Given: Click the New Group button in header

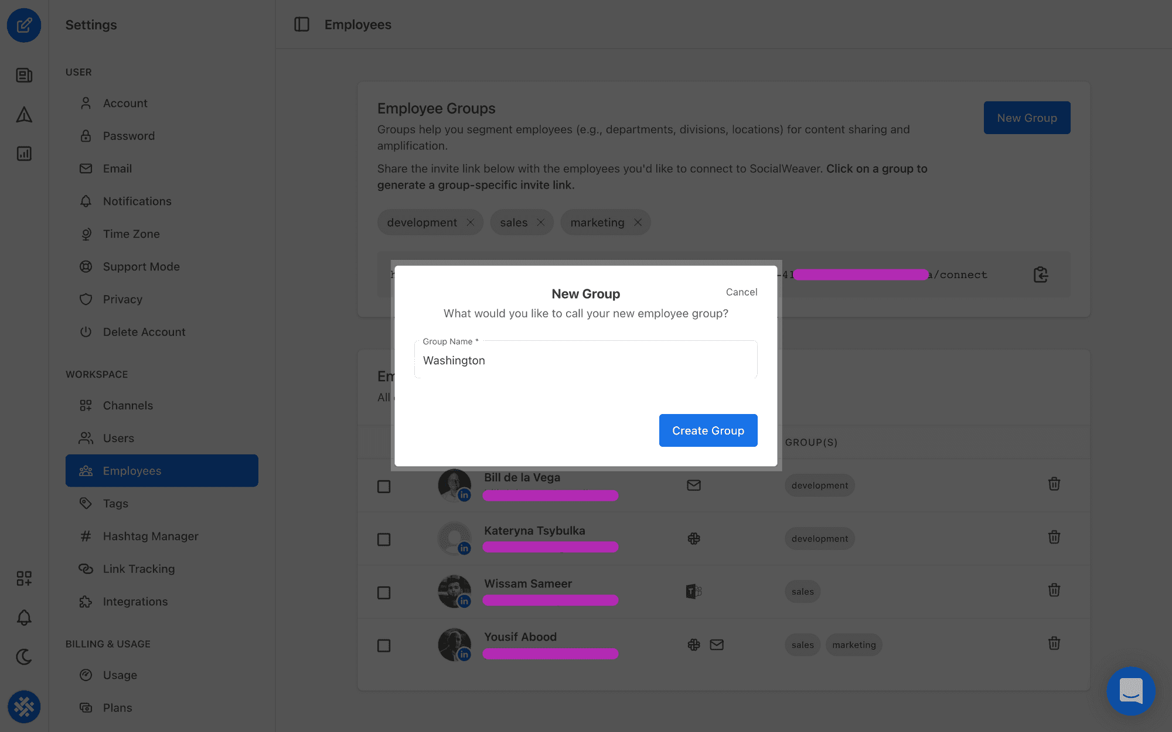Looking at the screenshot, I should click(1027, 118).
